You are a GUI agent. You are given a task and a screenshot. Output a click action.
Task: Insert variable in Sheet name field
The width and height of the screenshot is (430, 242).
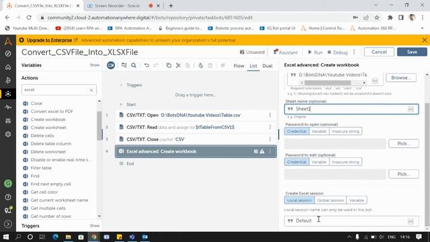pos(411,109)
